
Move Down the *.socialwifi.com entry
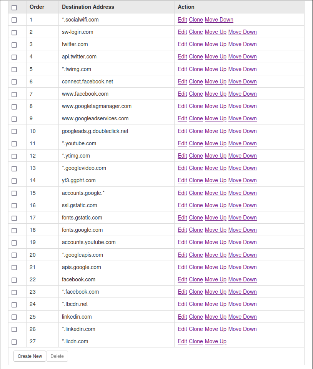[219, 20]
